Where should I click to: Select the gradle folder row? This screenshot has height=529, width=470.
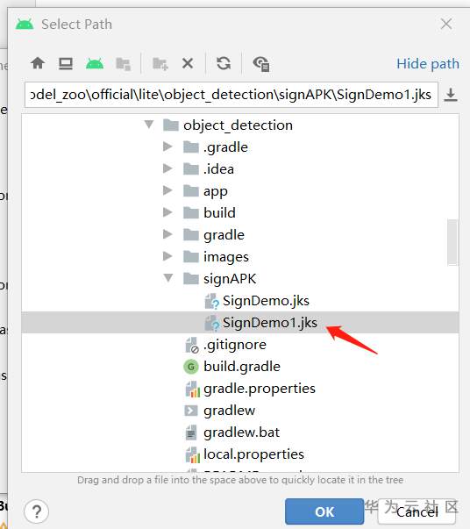tap(240, 235)
